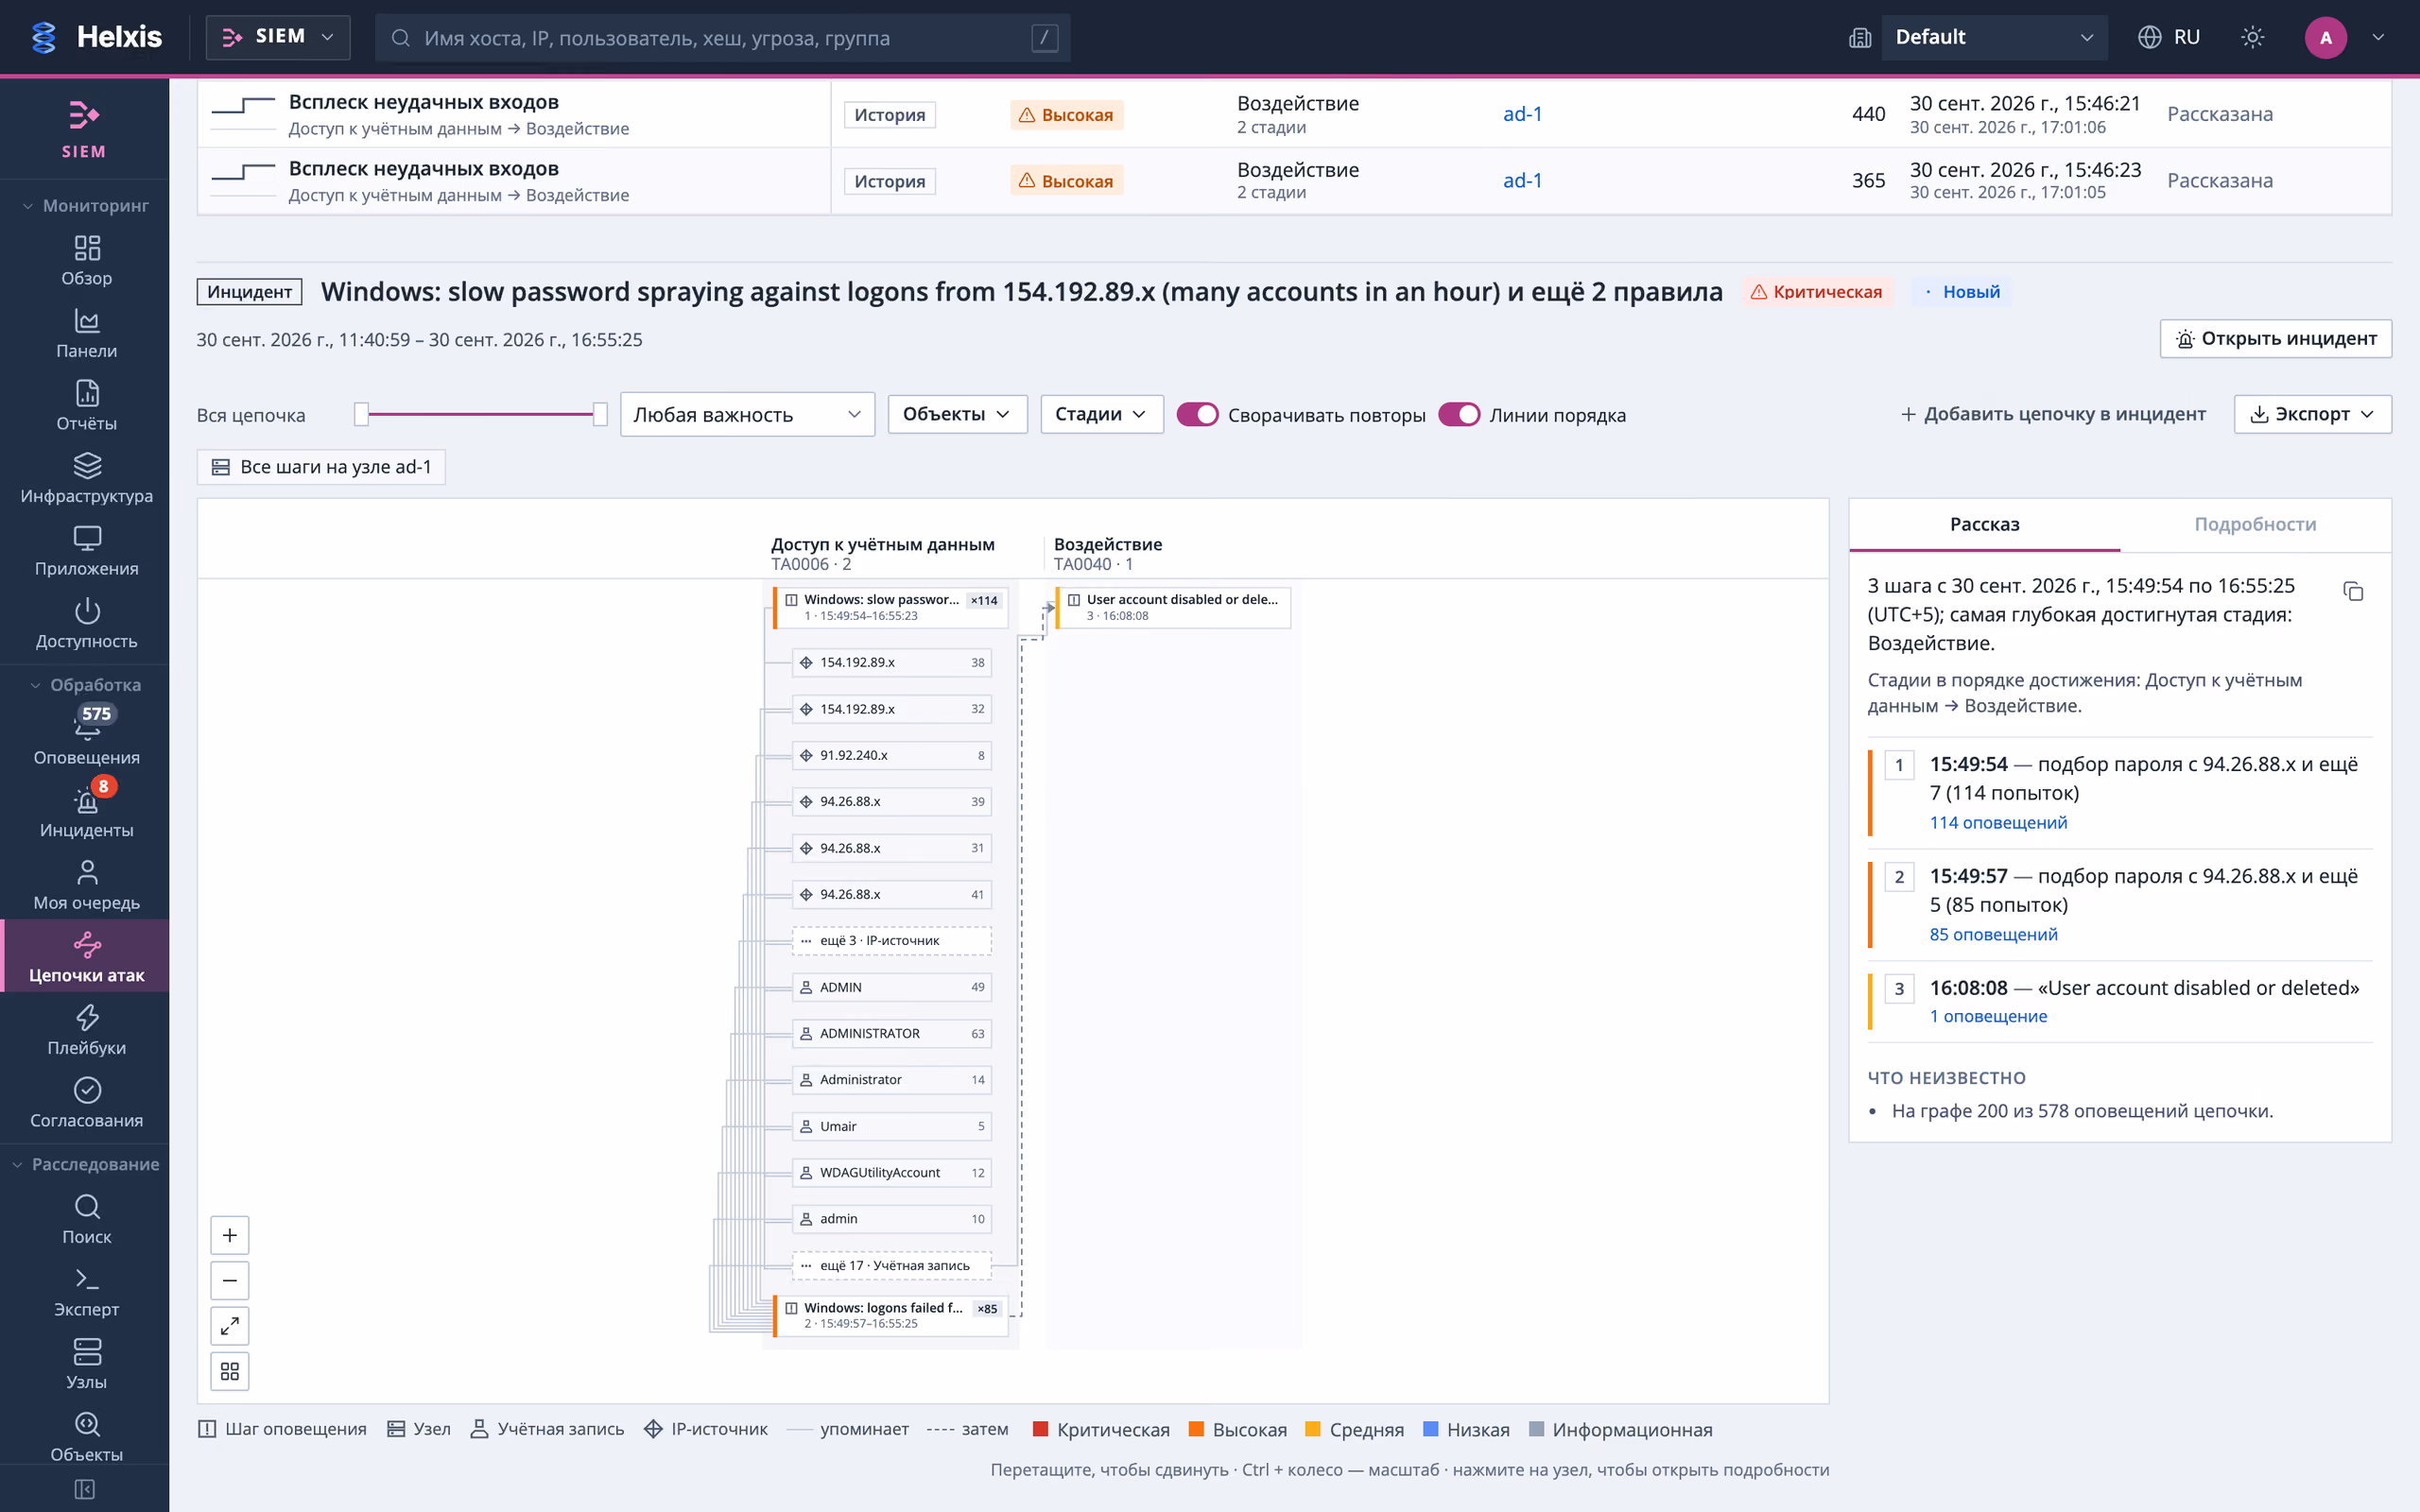Open Панели dashboards in sidebar
The height and width of the screenshot is (1512, 2420).
[x=86, y=333]
